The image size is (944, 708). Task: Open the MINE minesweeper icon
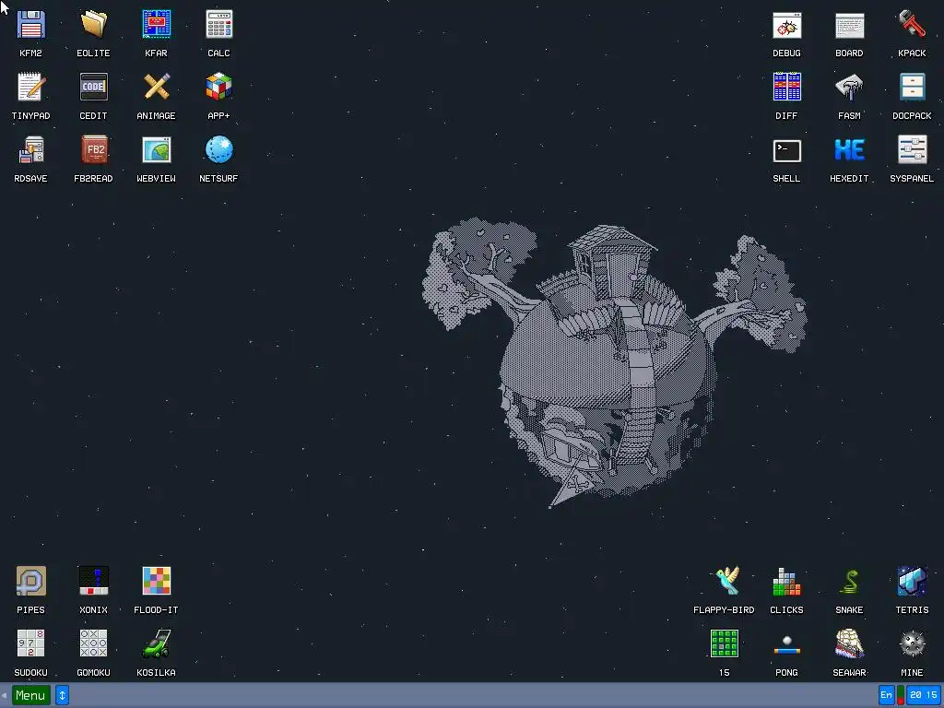point(912,643)
